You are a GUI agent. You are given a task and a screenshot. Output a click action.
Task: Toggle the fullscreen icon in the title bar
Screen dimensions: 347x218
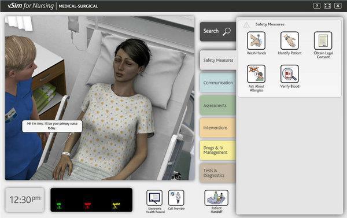327,6
